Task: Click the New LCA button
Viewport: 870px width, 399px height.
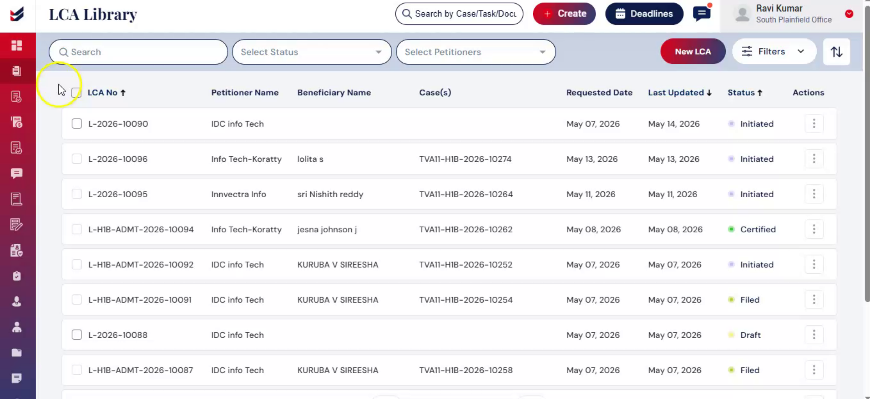Action: pos(693,51)
